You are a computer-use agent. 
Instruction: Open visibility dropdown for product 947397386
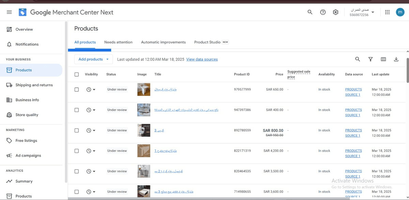(91, 110)
